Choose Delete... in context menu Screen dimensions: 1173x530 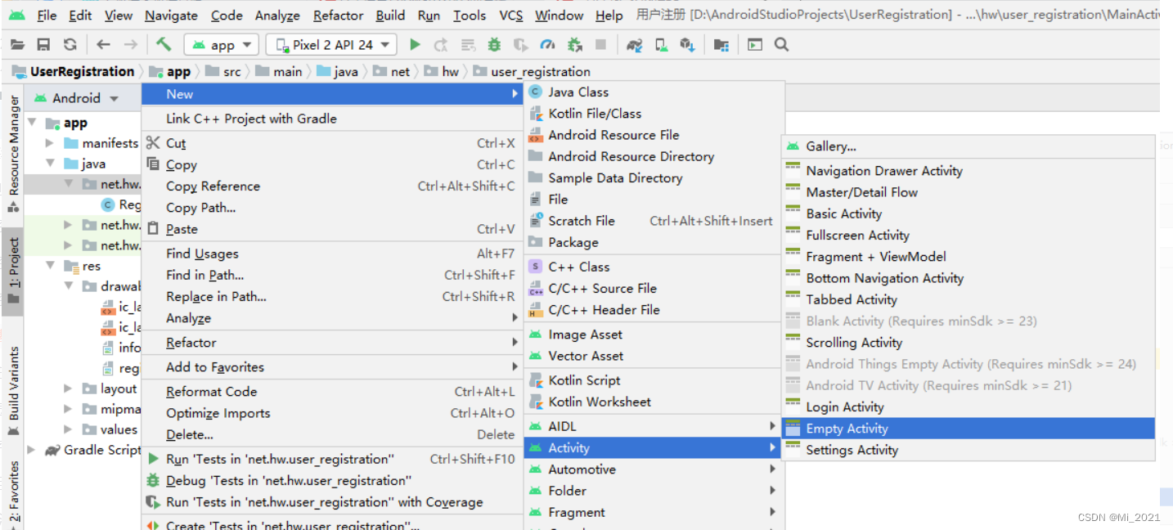(332, 434)
